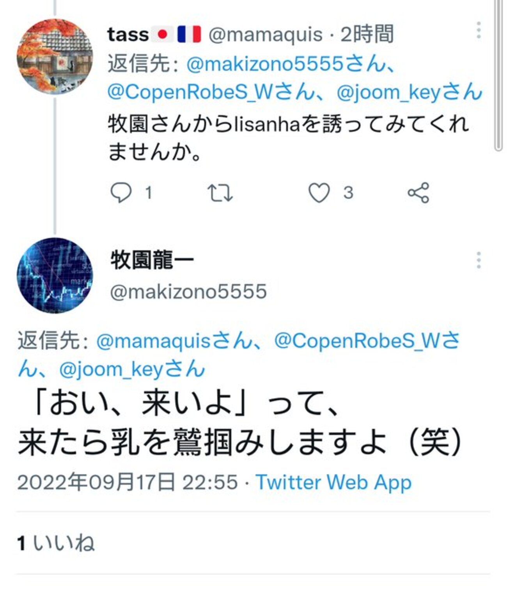Open tass's profile picture

click(x=55, y=57)
